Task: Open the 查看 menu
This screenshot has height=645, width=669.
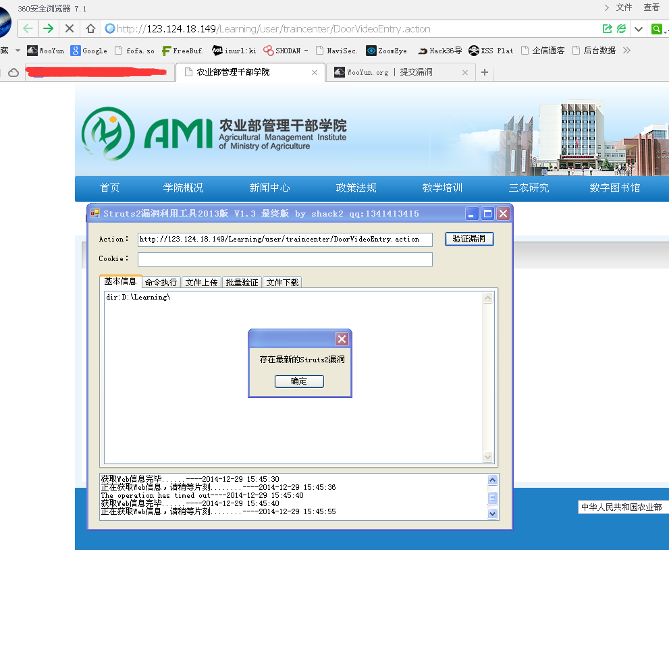Action: tap(651, 7)
